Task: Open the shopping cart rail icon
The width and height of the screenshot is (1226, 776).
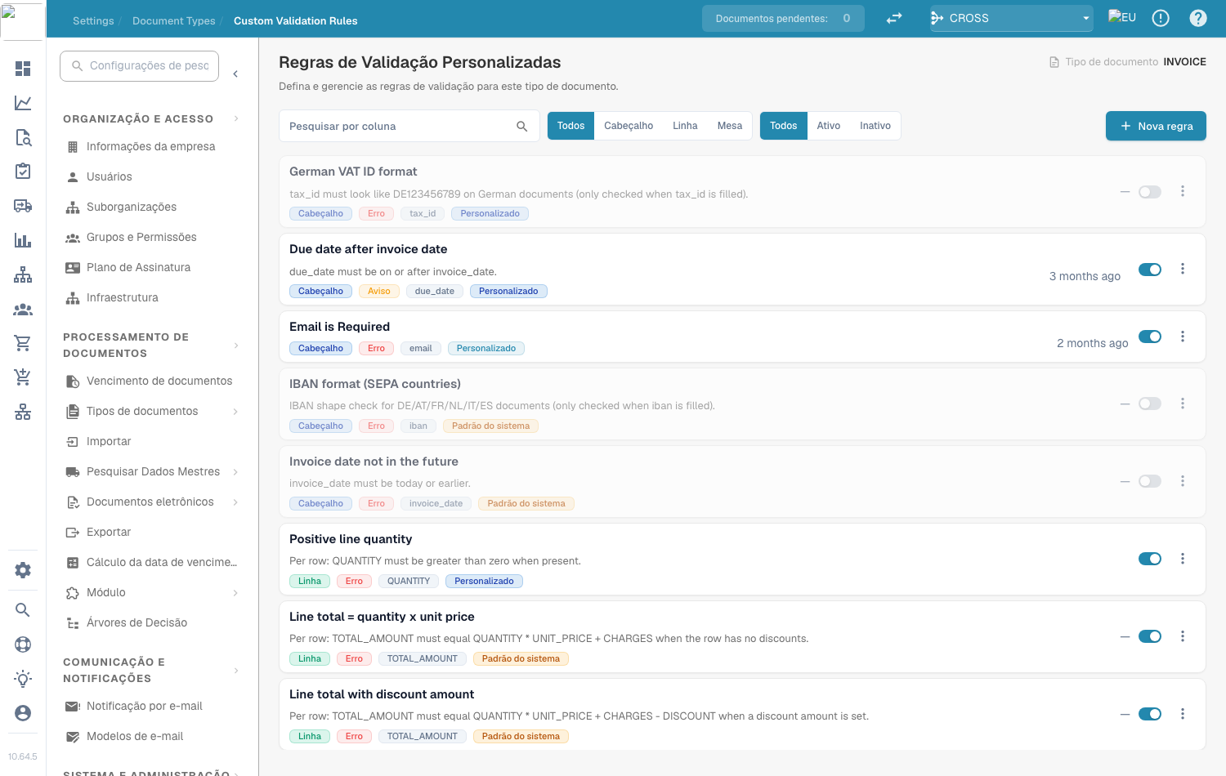Action: point(23,343)
